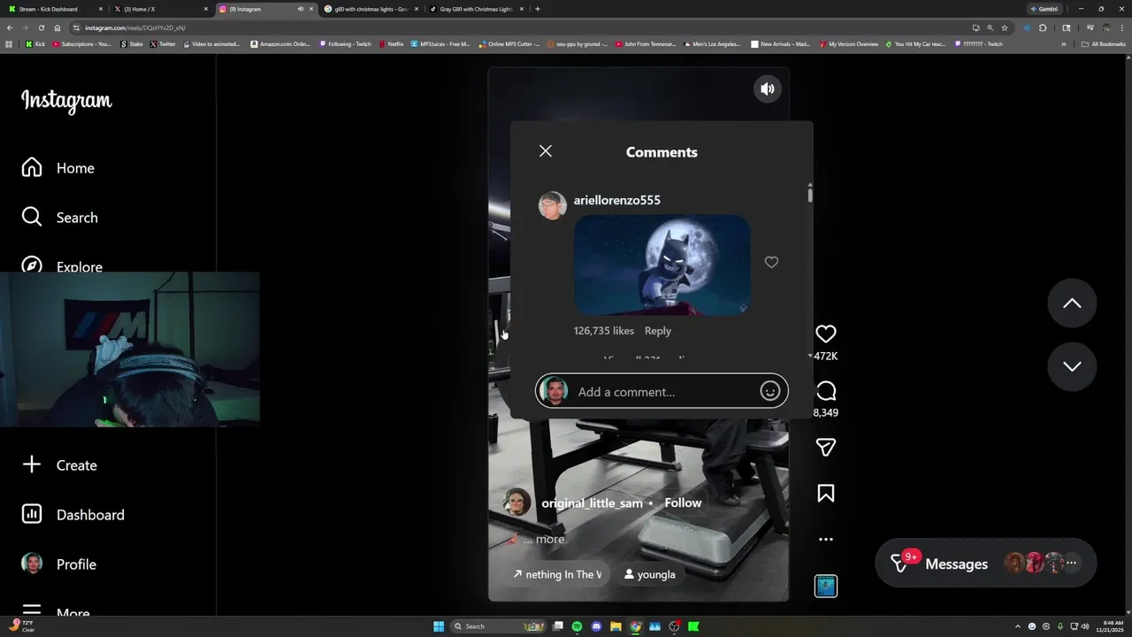View the 126,735 likes on the comment
Viewport: 1132px width, 637px height.
pos(604,331)
